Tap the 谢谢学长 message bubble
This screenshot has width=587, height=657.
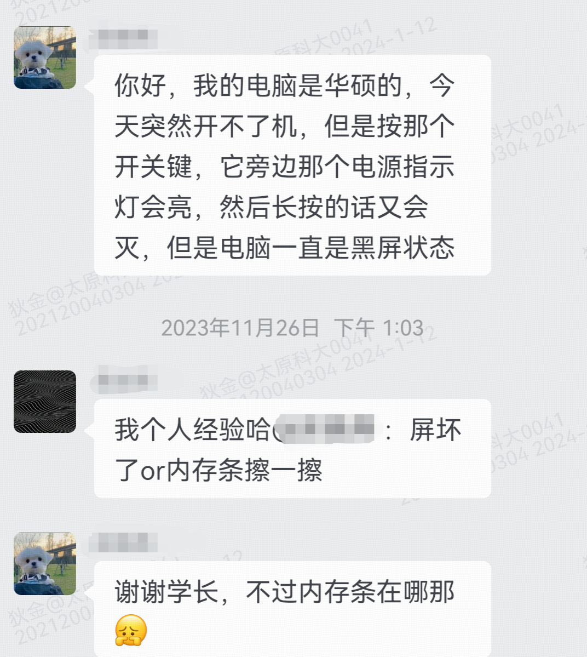coord(292,609)
